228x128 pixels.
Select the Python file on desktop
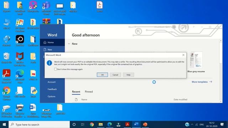[x=33, y=92]
